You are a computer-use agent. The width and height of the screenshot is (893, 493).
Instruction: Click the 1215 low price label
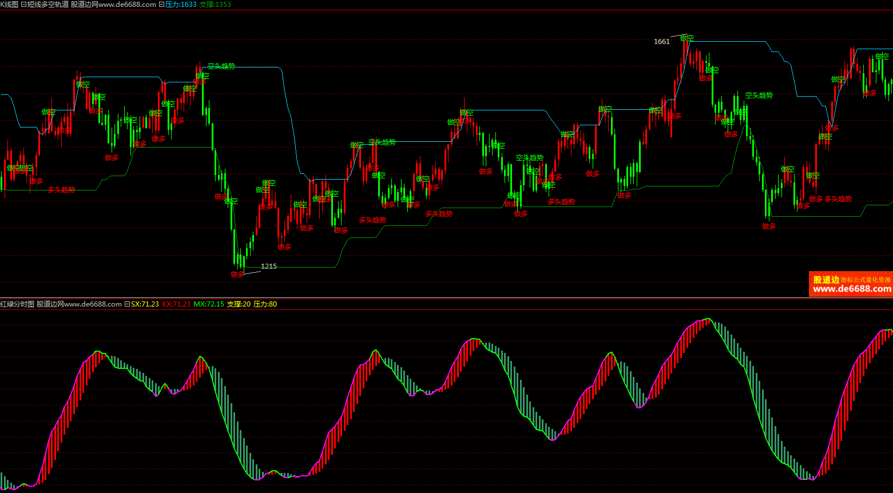(268, 266)
